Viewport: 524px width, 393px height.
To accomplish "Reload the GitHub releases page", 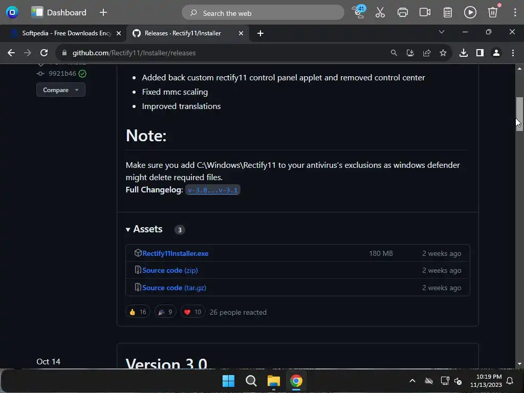I will (x=44, y=53).
